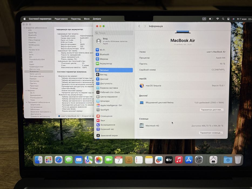Go back with the left chevron button
Image resolution: width=252 pixels, height=189 pixels.
click(139, 26)
